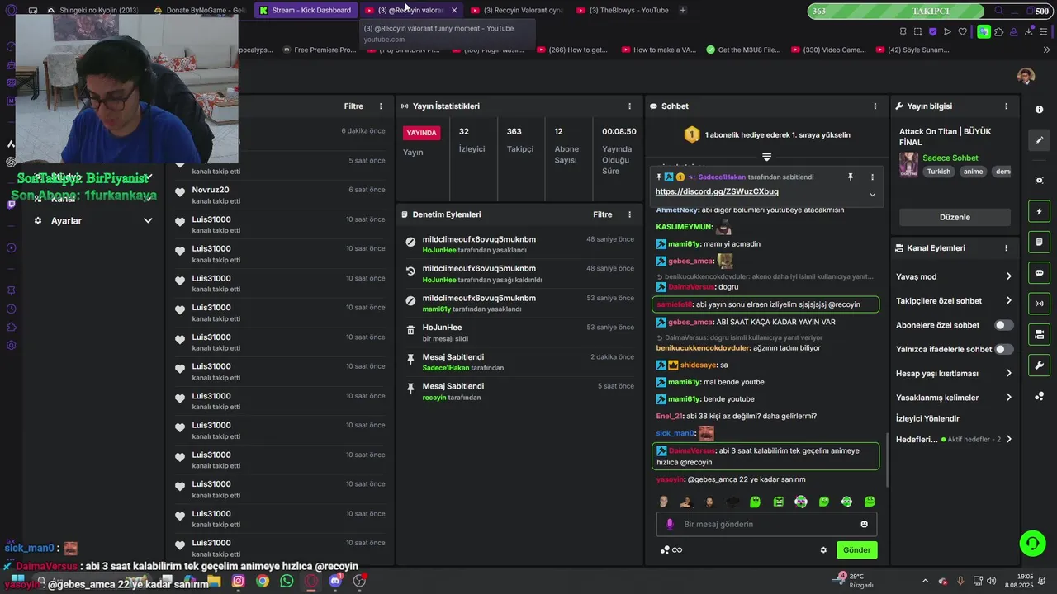This screenshot has width=1057, height=594.
Task: Collapse the gift leaderboard banner arrow
Action: click(766, 157)
